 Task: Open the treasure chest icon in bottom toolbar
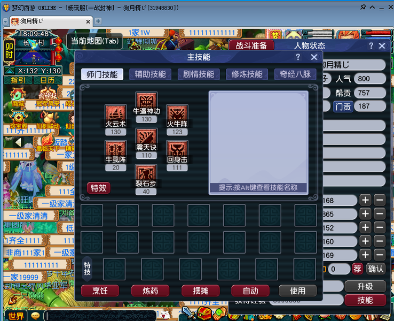[x=204, y=314]
